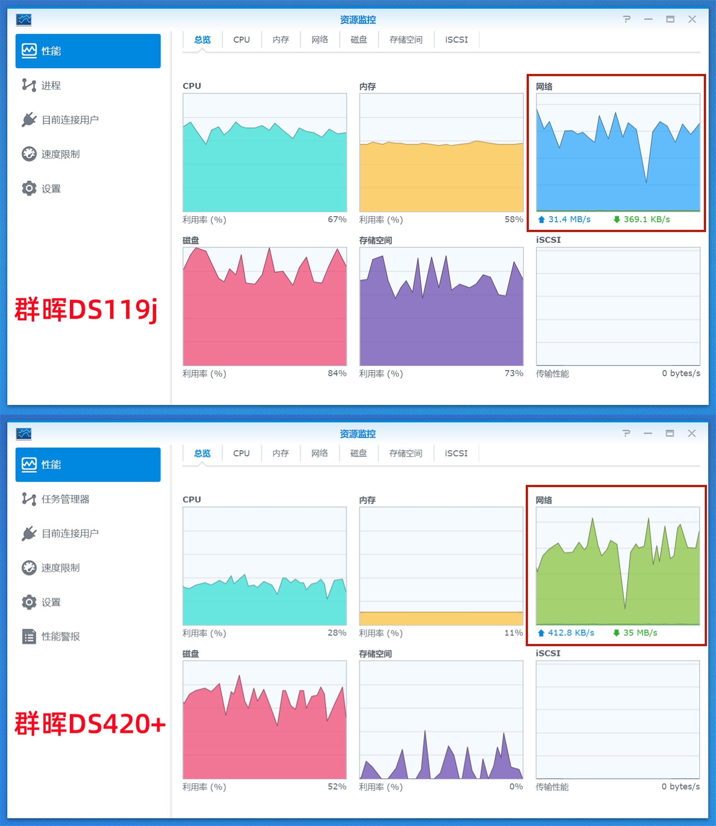The width and height of the screenshot is (716, 826).
Task: Minimize the DS420+ 资源监控 window
Action: [x=648, y=433]
